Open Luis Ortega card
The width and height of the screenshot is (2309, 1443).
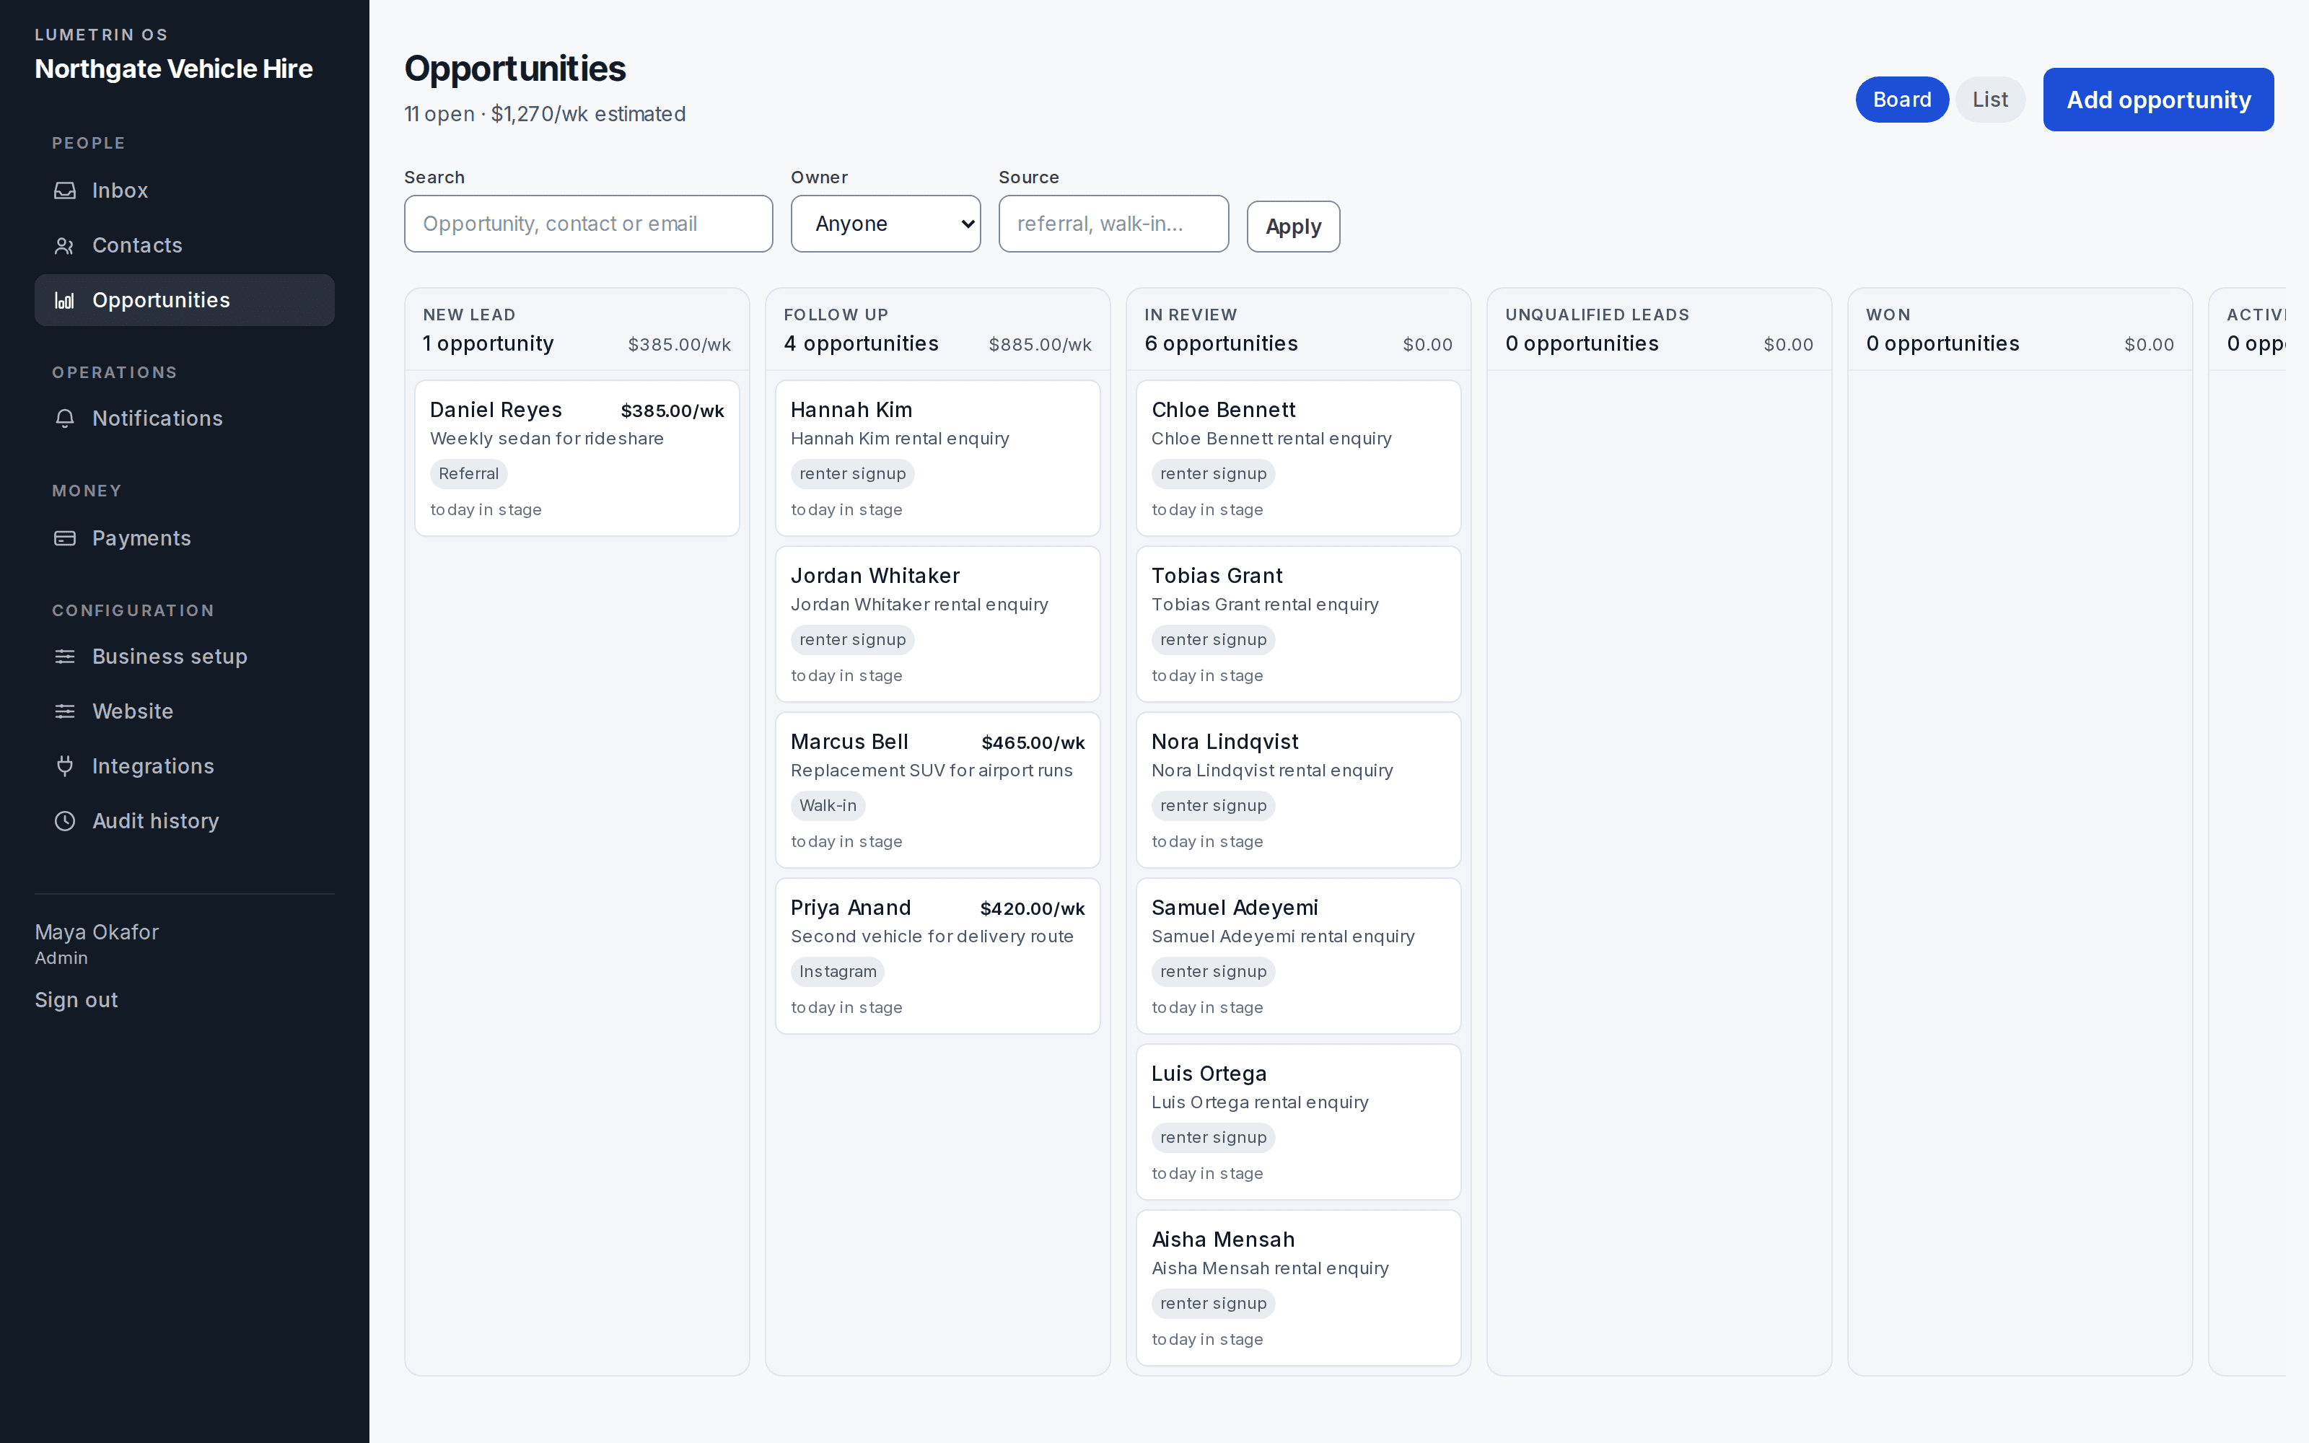pos(1299,1123)
